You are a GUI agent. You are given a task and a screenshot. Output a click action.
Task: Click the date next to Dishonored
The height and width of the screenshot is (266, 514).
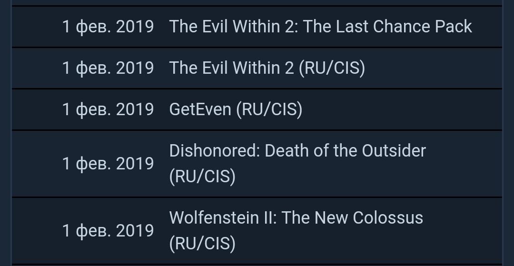[x=108, y=164]
